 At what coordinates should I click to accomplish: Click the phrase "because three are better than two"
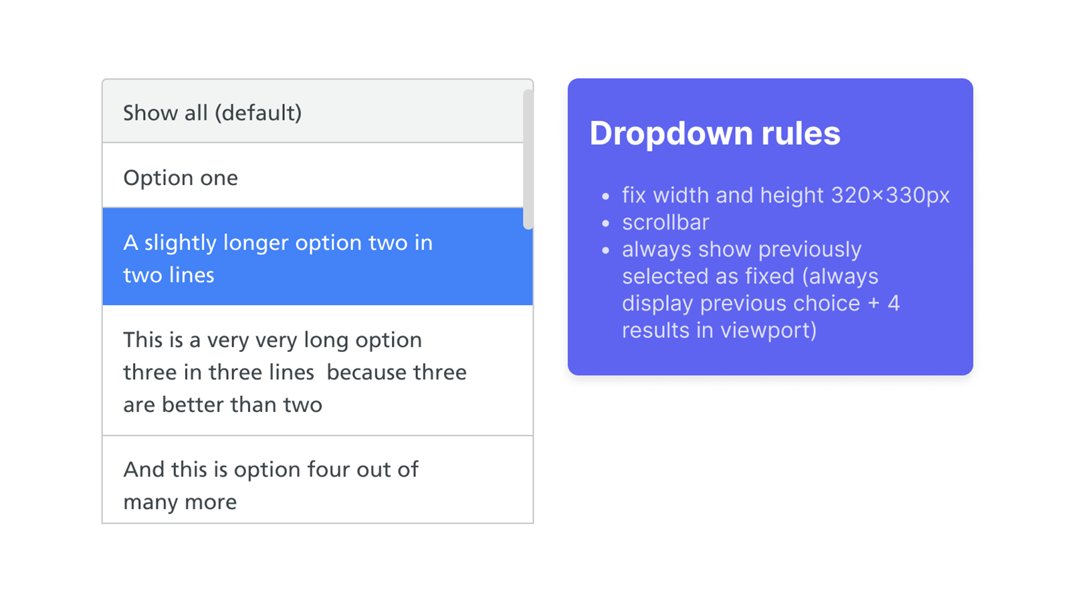coord(295,388)
